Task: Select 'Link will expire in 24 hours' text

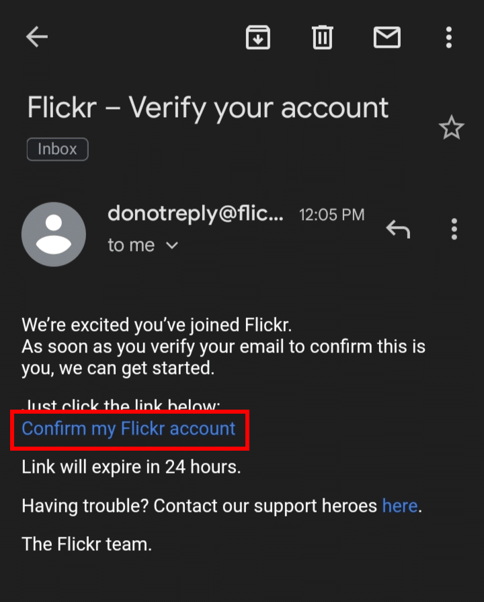Action: click(132, 467)
